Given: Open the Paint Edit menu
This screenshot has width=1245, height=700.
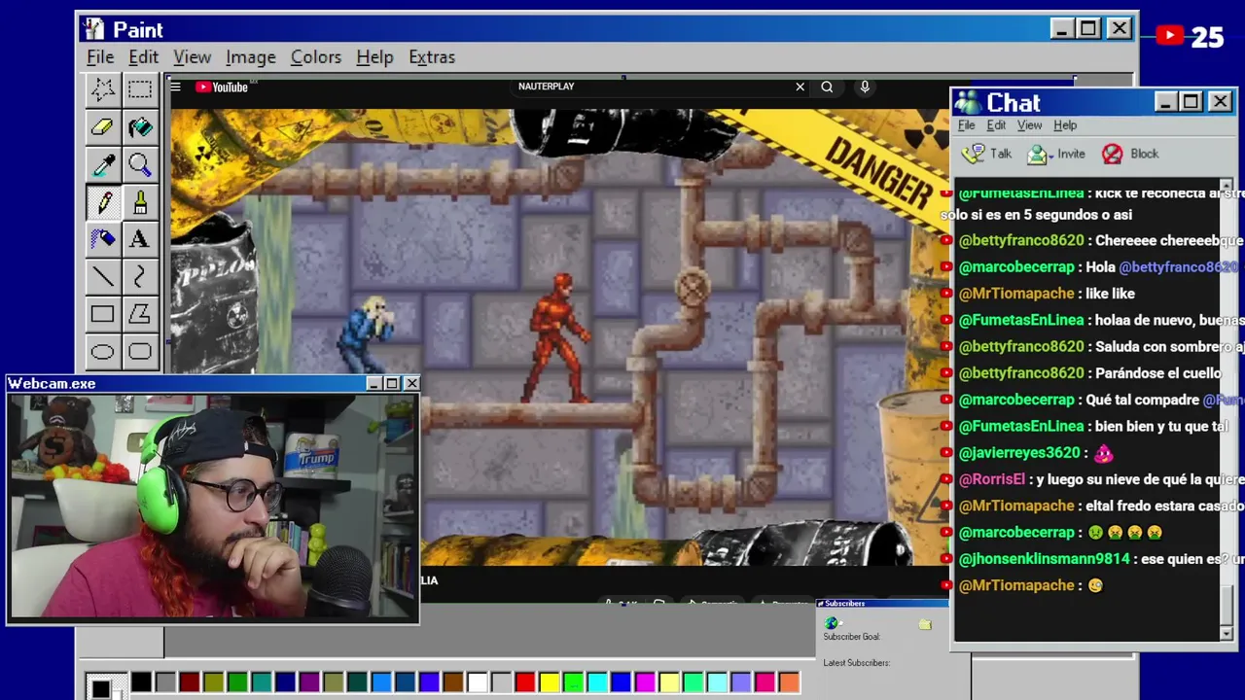Looking at the screenshot, I should coord(143,57).
